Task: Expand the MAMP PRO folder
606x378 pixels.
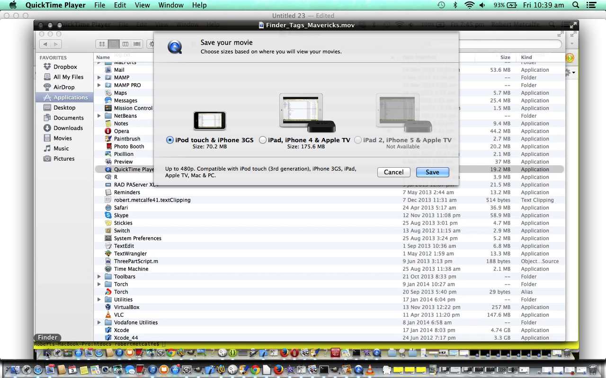Action: point(99,85)
